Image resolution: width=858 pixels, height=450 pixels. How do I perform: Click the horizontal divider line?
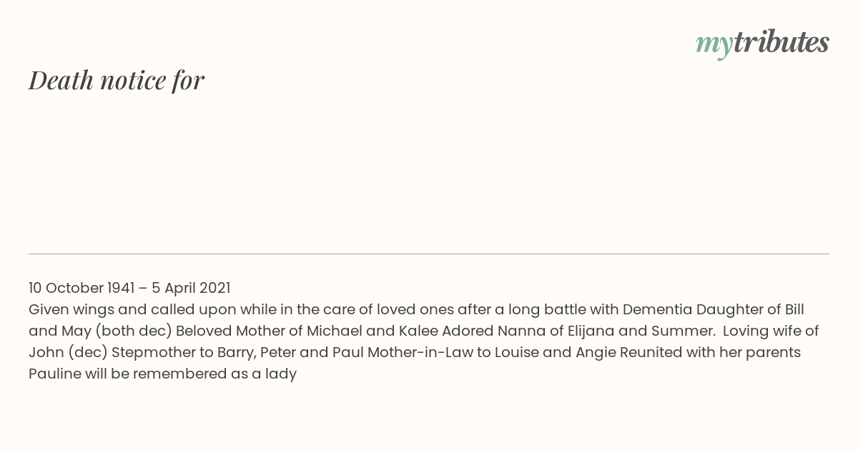(429, 254)
